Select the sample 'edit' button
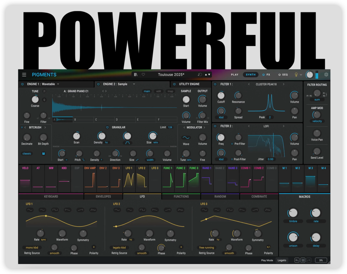 tap(159, 91)
